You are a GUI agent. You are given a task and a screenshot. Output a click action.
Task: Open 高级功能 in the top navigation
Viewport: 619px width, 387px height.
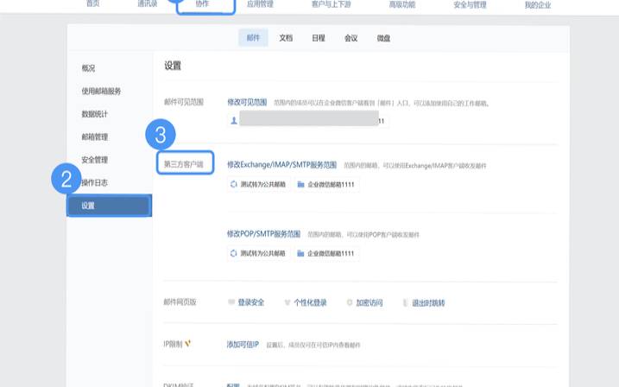tap(402, 4)
